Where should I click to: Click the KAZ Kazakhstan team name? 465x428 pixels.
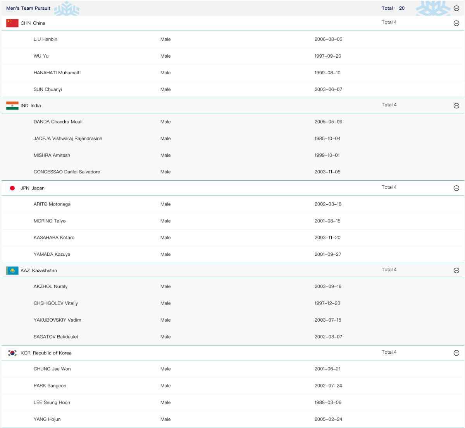point(39,270)
